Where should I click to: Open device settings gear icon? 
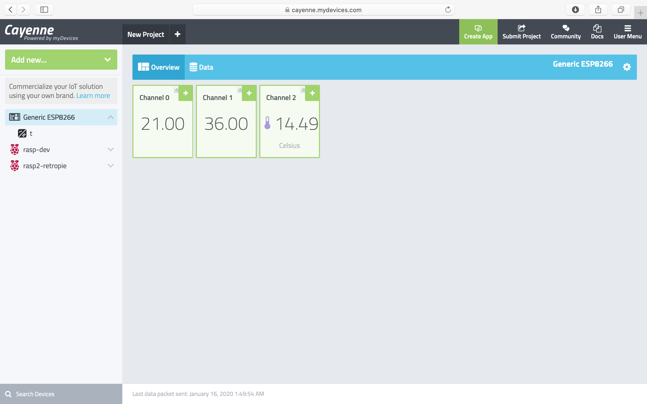coord(627,67)
